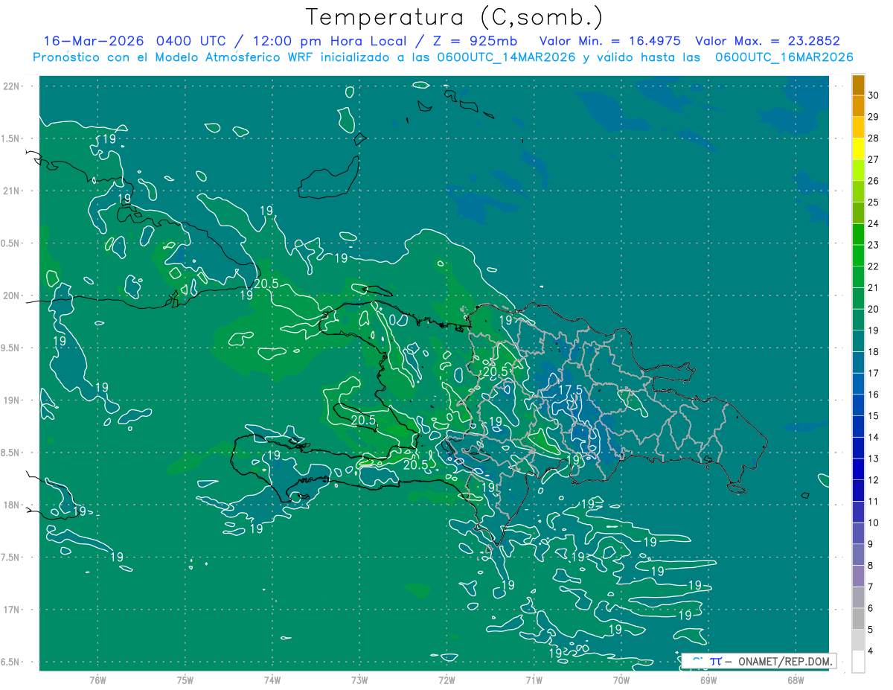Click the color scale label '10'

pos(874,523)
